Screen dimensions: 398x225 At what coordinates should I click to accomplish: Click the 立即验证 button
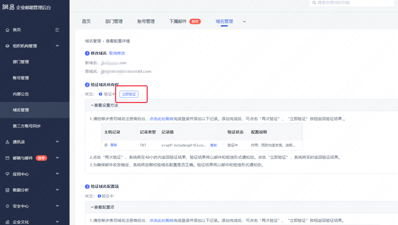(x=129, y=94)
